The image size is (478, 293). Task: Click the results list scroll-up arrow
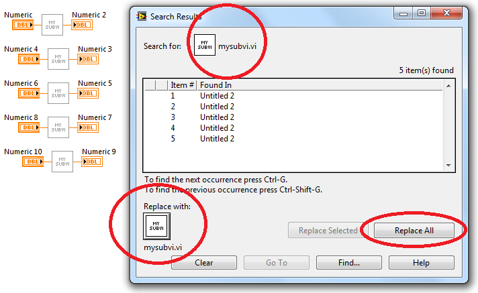click(x=448, y=86)
